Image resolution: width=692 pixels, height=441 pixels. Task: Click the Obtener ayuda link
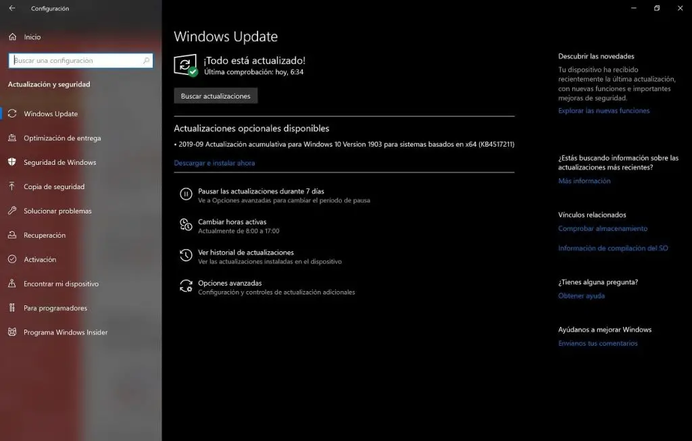[581, 296]
